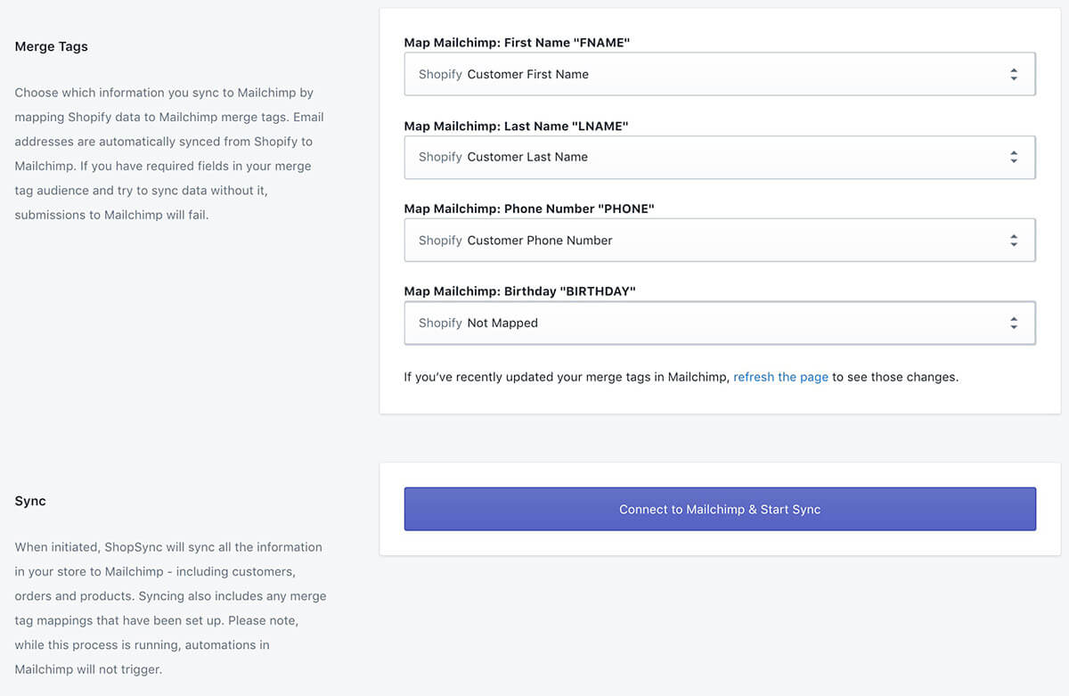Click the Sync description paragraph
1069x696 pixels.
(170, 608)
